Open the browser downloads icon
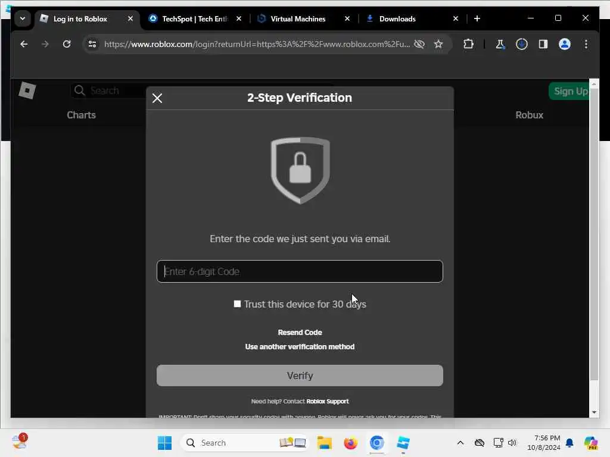This screenshot has height=457, width=610. pos(522,44)
